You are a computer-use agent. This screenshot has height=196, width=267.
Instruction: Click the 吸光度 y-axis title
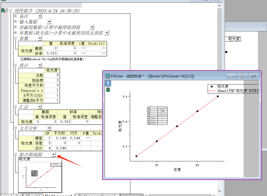click(120, 126)
